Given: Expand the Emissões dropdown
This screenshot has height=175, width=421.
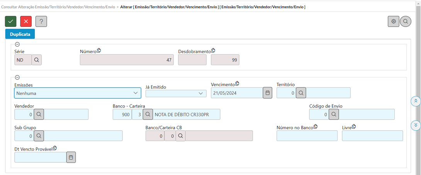Looking at the screenshot, I should (78, 93).
